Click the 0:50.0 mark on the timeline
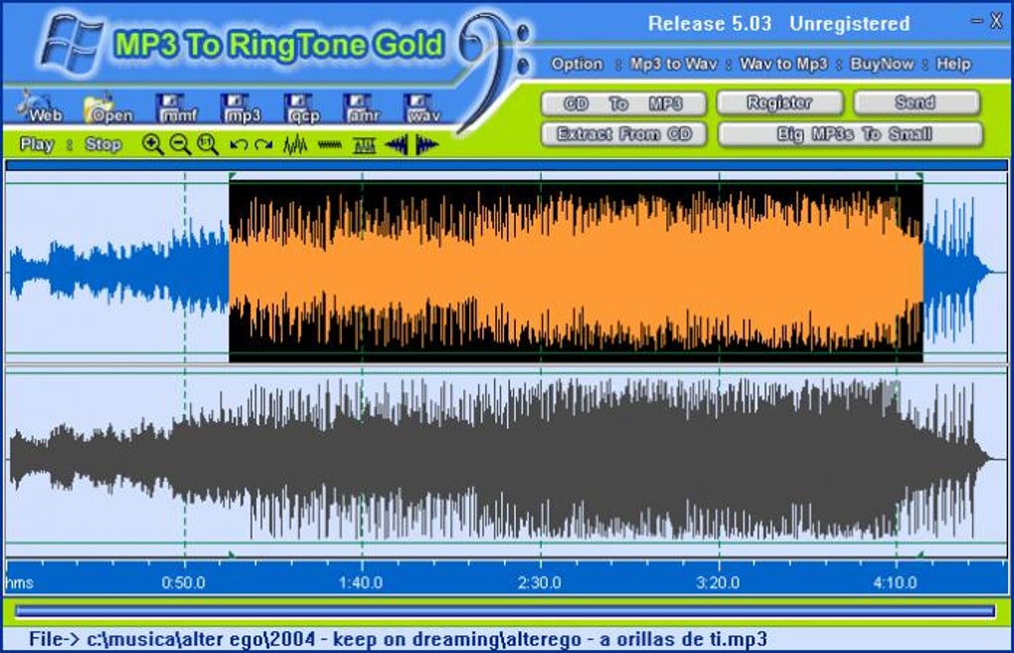This screenshot has width=1014, height=653. click(x=183, y=583)
